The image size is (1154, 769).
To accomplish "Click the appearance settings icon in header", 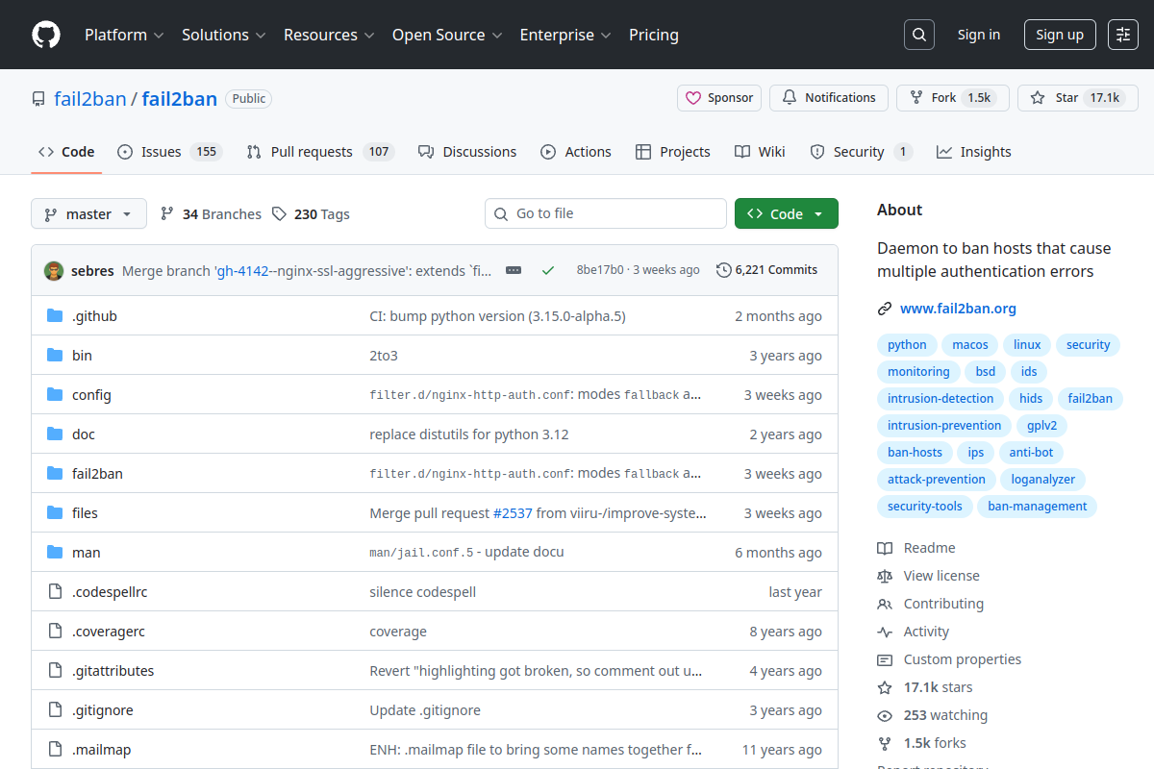I will click(x=1122, y=35).
